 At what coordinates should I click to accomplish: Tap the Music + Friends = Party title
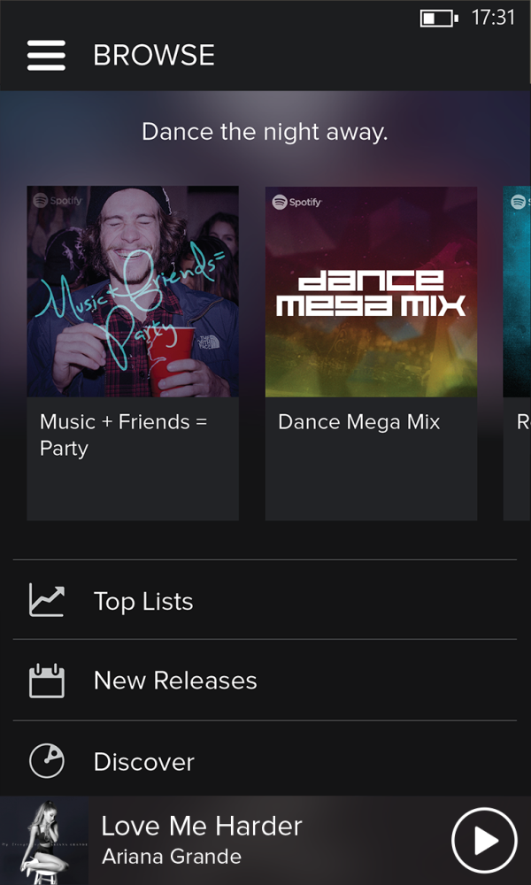pyautogui.click(x=124, y=435)
